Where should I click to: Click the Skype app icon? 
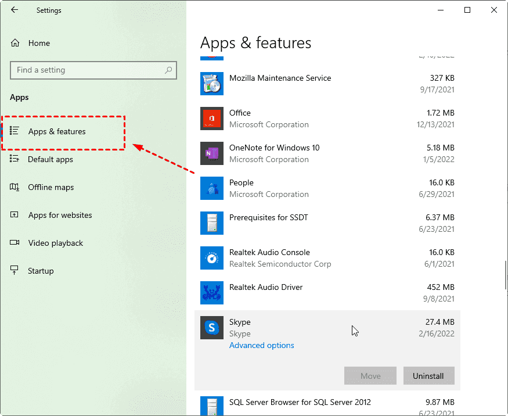[x=212, y=328]
